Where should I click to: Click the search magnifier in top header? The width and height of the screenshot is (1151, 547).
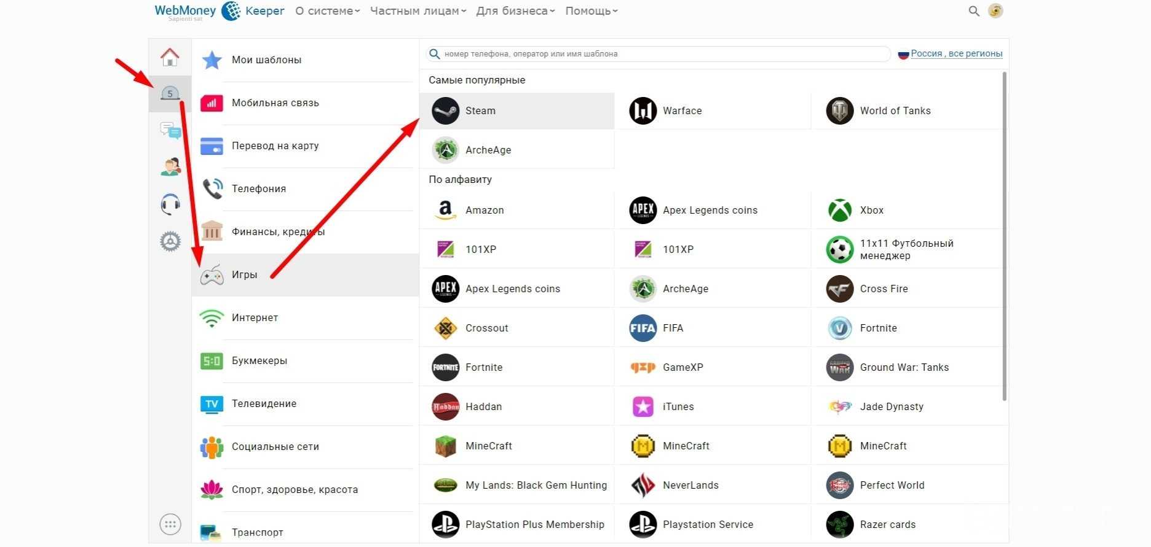[974, 11]
